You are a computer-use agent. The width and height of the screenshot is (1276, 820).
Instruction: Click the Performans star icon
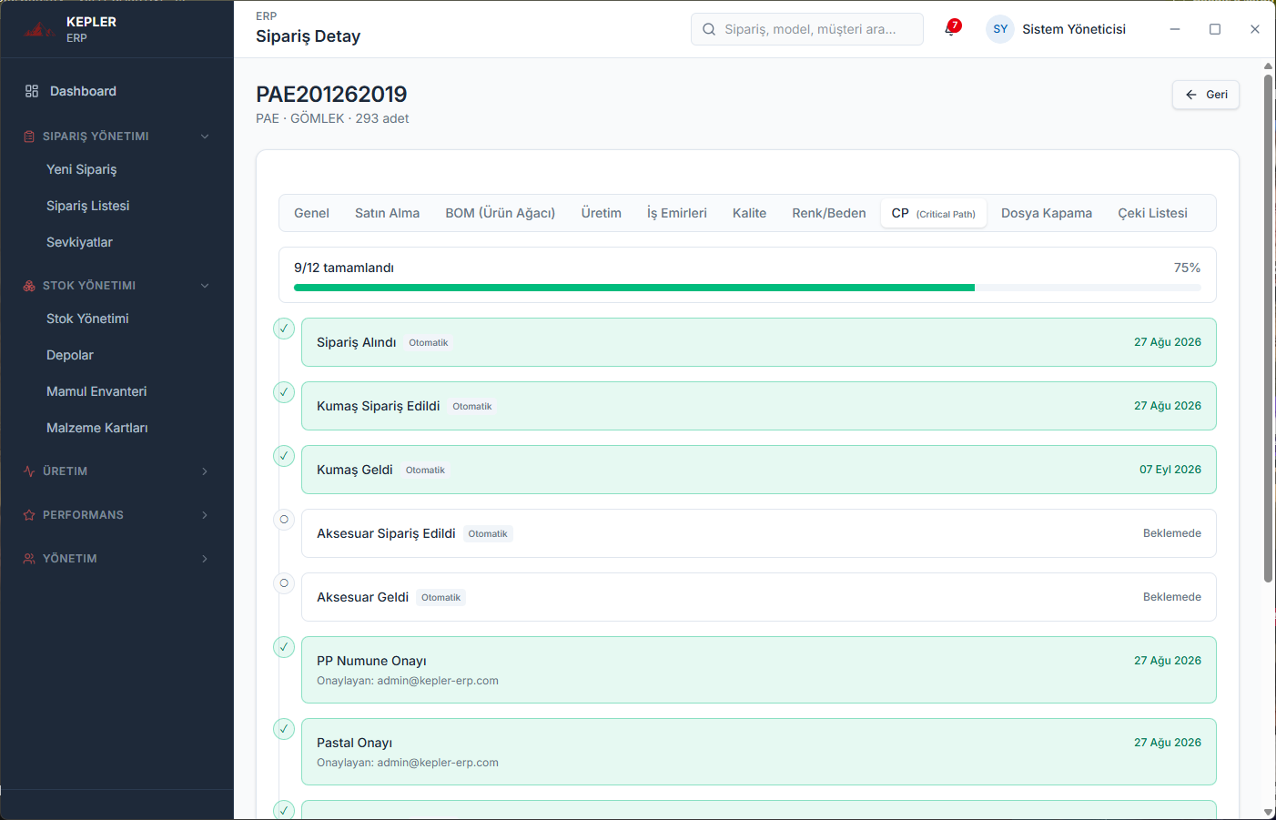click(x=29, y=515)
